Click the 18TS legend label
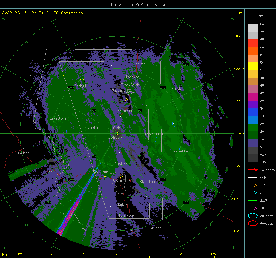 click(x=264, y=208)
